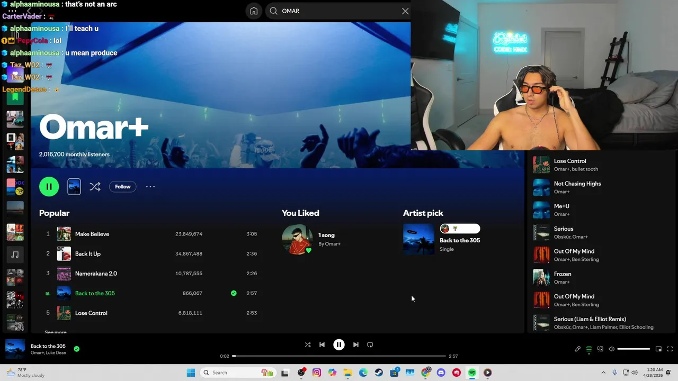
Task: Click the Windows taskbar Search box
Action: pos(237,373)
